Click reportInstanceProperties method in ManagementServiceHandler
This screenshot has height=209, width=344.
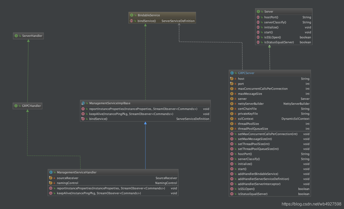(113, 188)
